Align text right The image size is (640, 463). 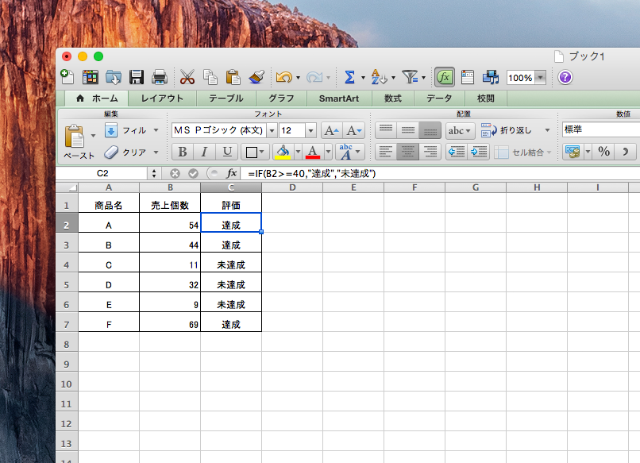(x=430, y=152)
